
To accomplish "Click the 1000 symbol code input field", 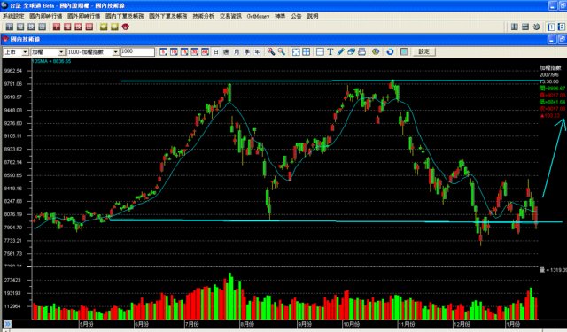I will coord(137,51).
